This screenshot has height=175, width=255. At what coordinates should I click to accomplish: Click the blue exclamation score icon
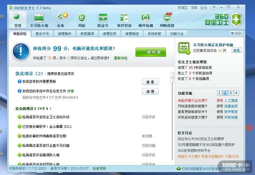click(x=21, y=51)
